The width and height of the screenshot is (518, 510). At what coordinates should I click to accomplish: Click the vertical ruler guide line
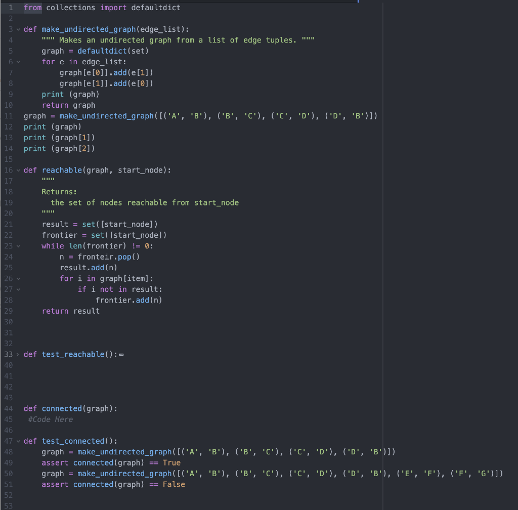(x=382, y=253)
